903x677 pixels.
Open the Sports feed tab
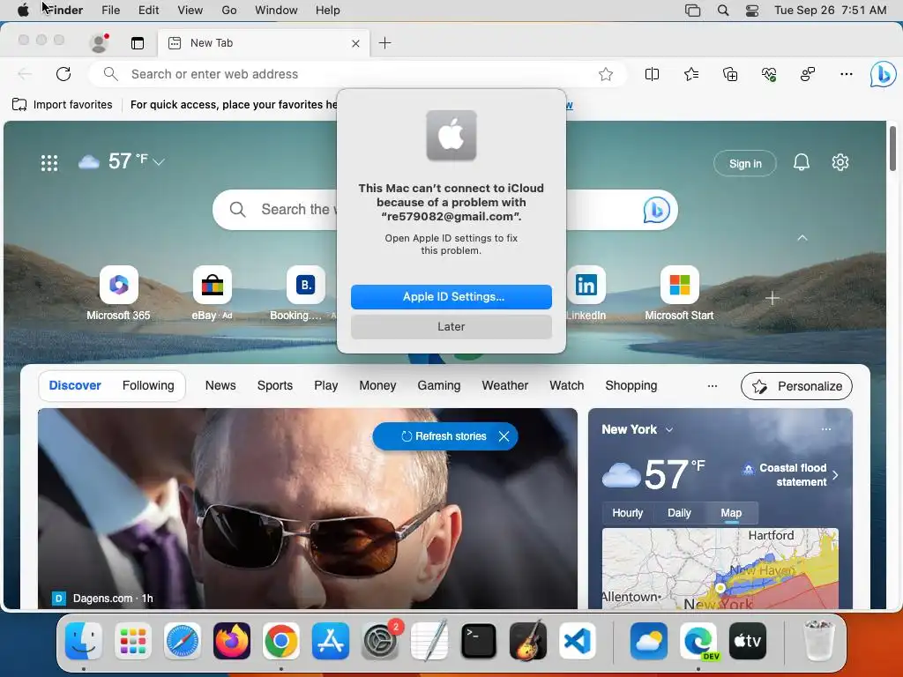point(275,386)
